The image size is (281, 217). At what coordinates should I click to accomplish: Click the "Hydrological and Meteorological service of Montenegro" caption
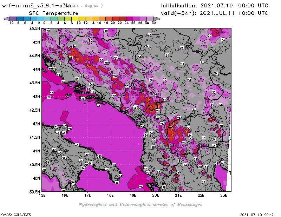[140, 205]
